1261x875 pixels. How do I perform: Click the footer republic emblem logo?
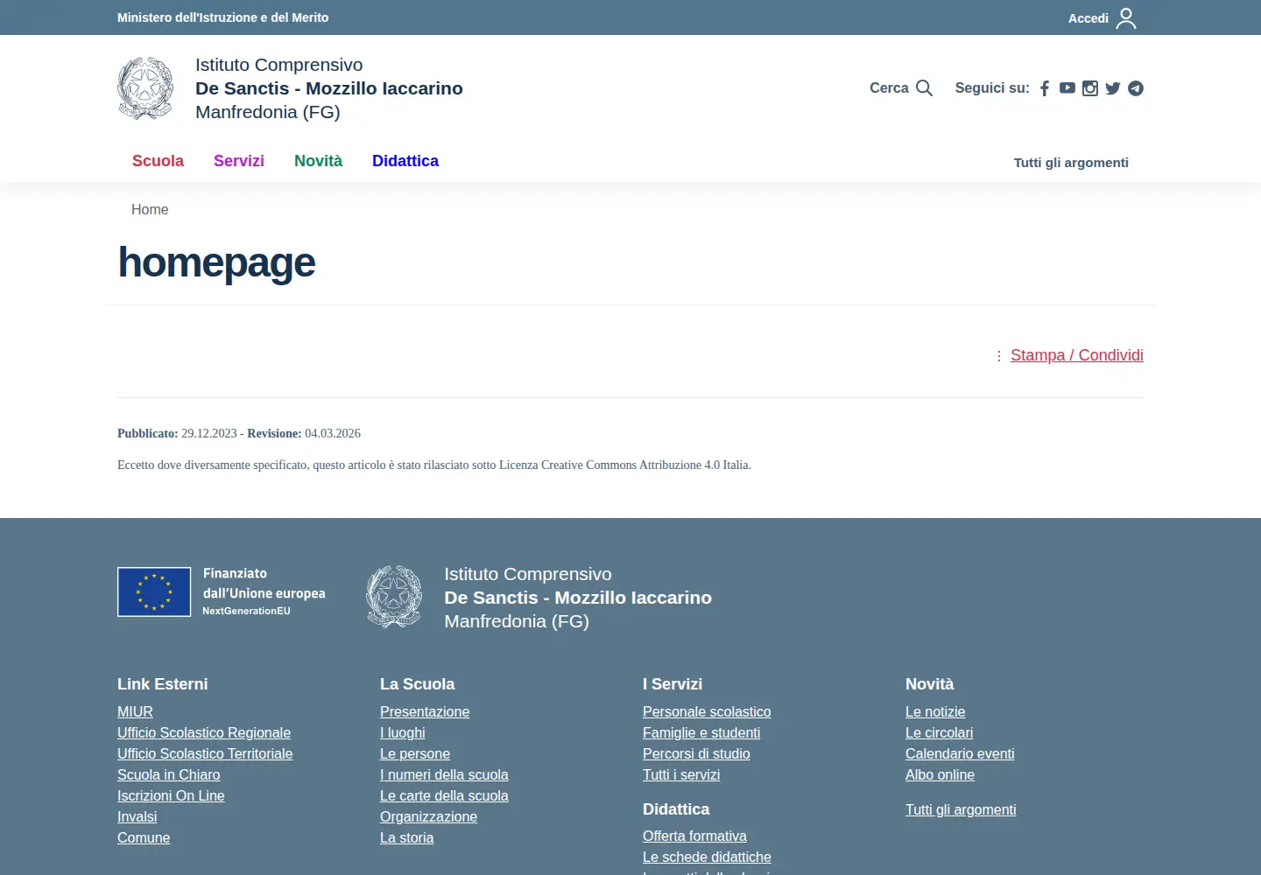394,597
